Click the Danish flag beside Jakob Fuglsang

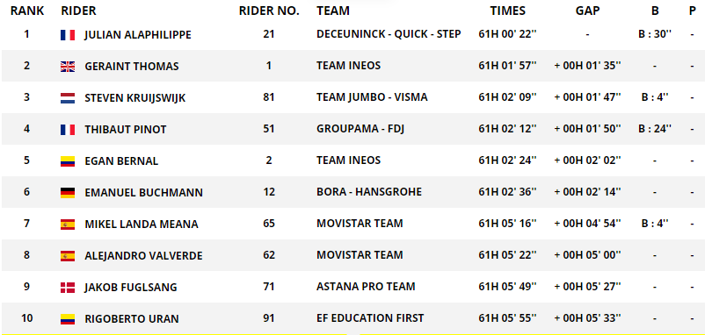pos(67,288)
